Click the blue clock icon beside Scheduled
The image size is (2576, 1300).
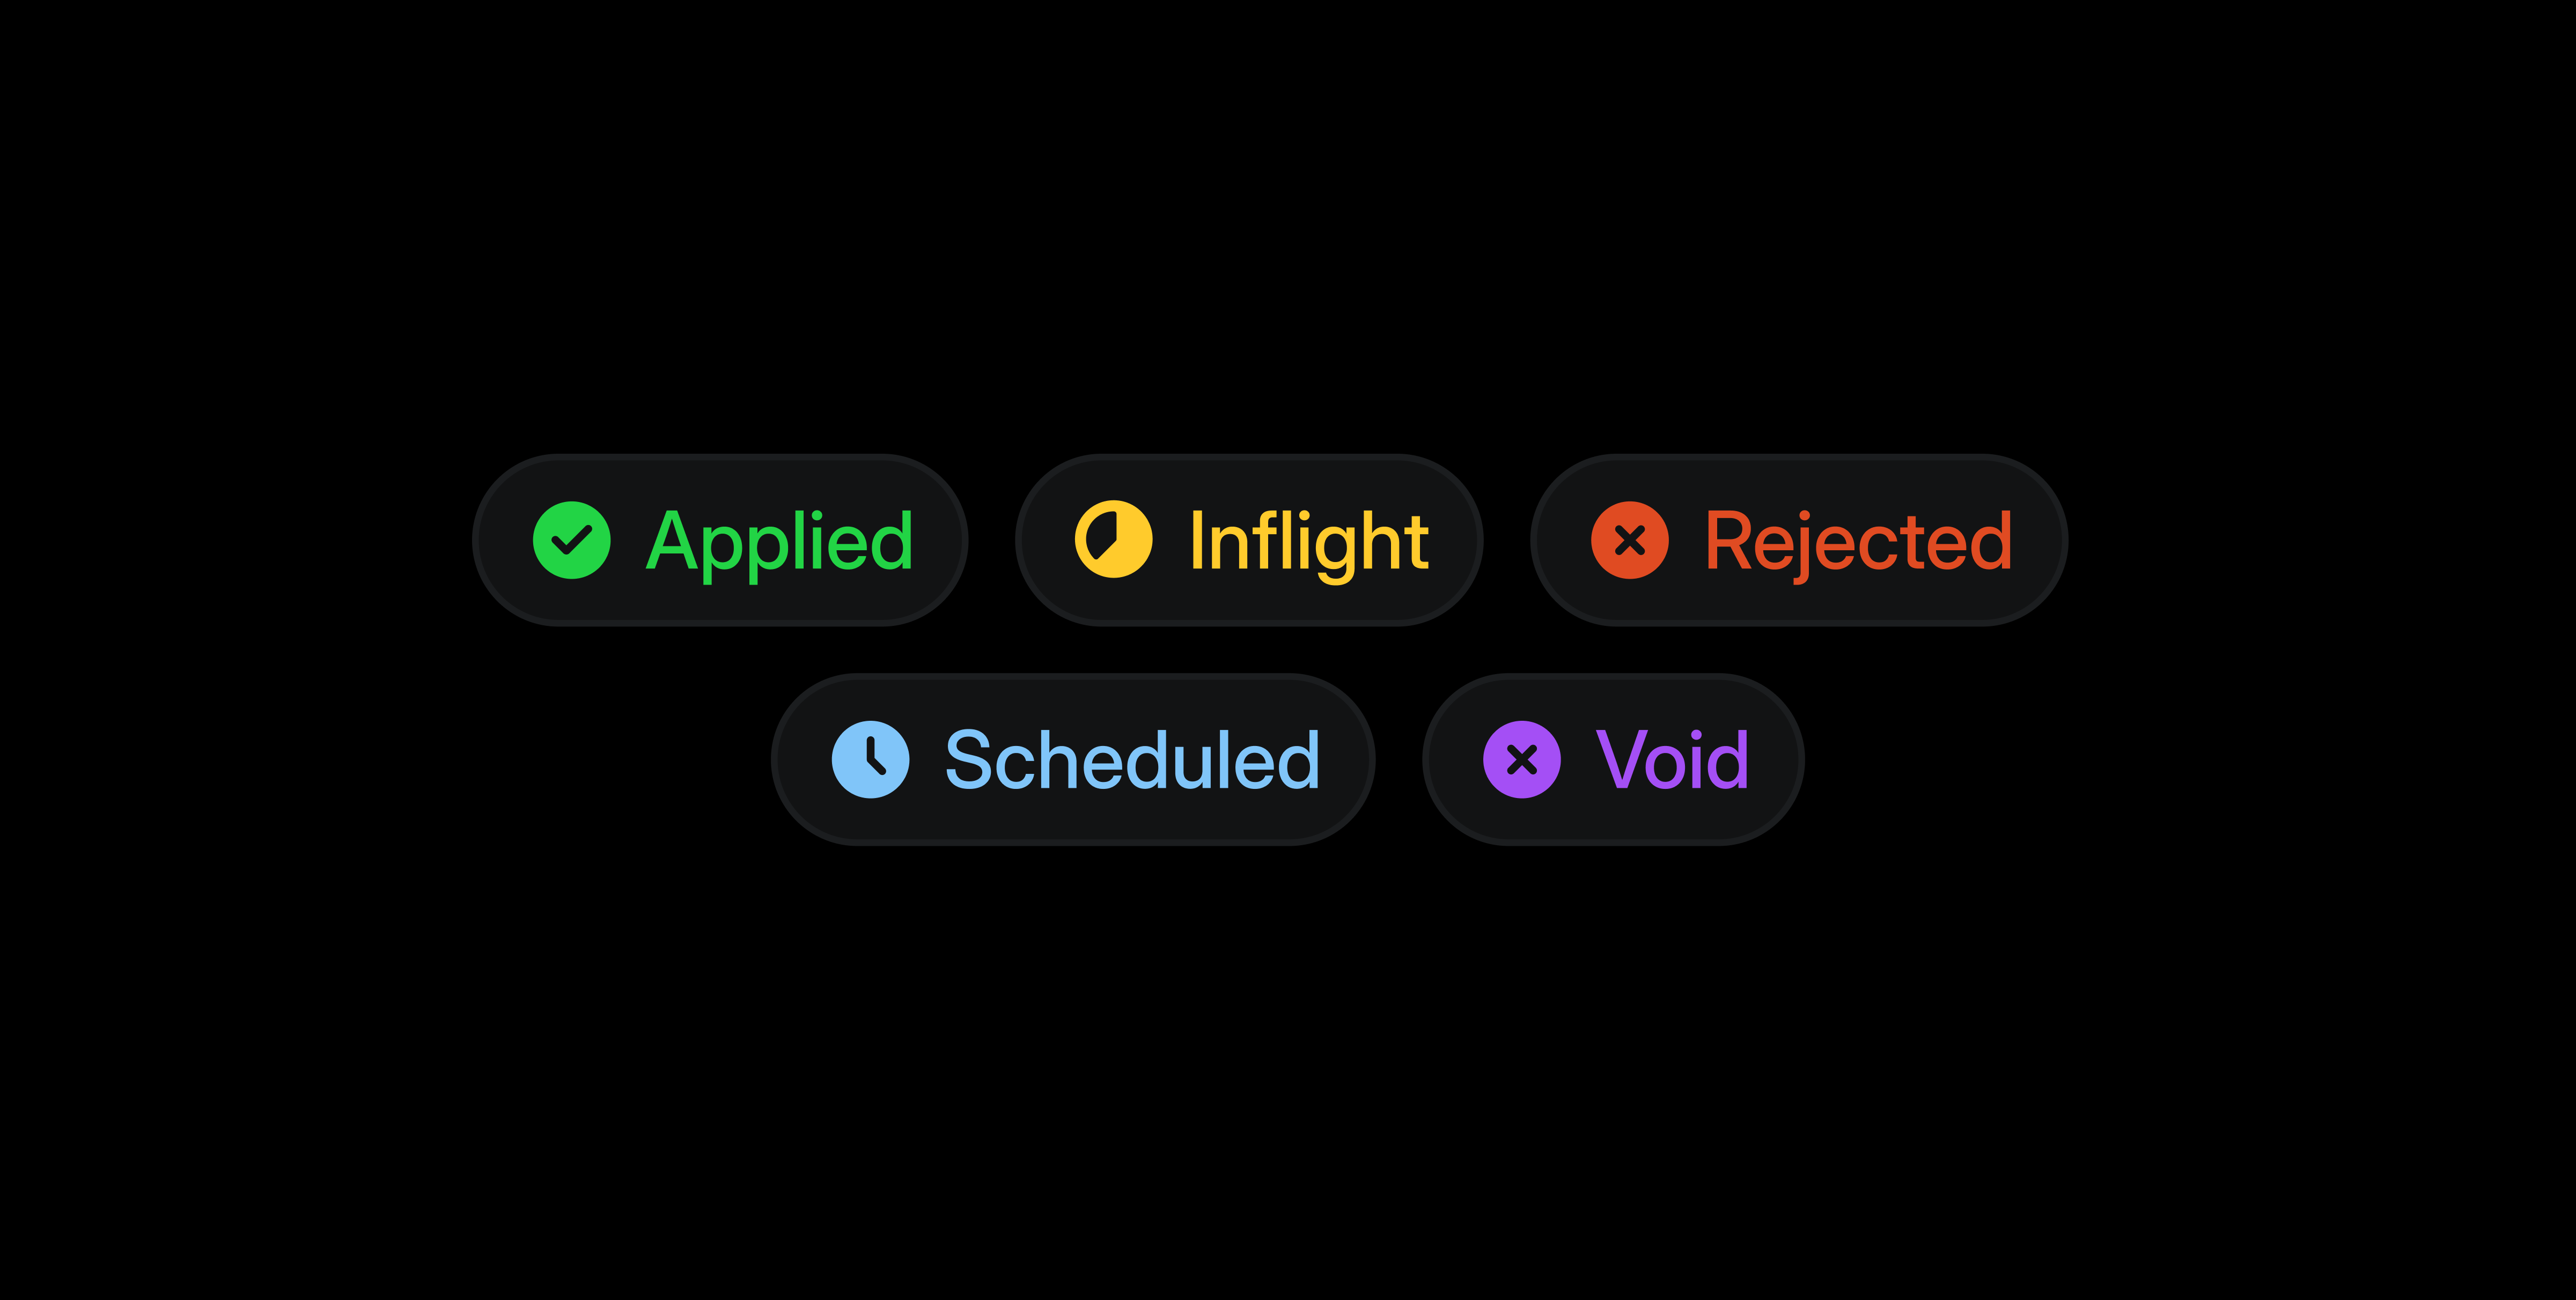[871, 758]
